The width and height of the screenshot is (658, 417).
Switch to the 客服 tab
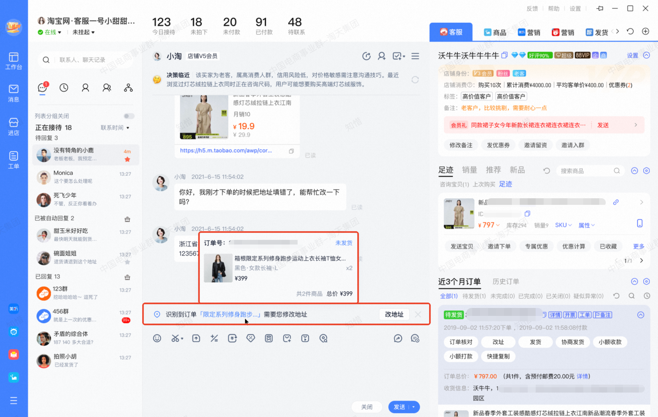click(451, 32)
